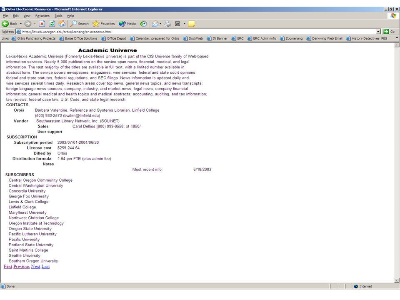
Task: Open History via the clock globe icon
Action: click(x=144, y=24)
